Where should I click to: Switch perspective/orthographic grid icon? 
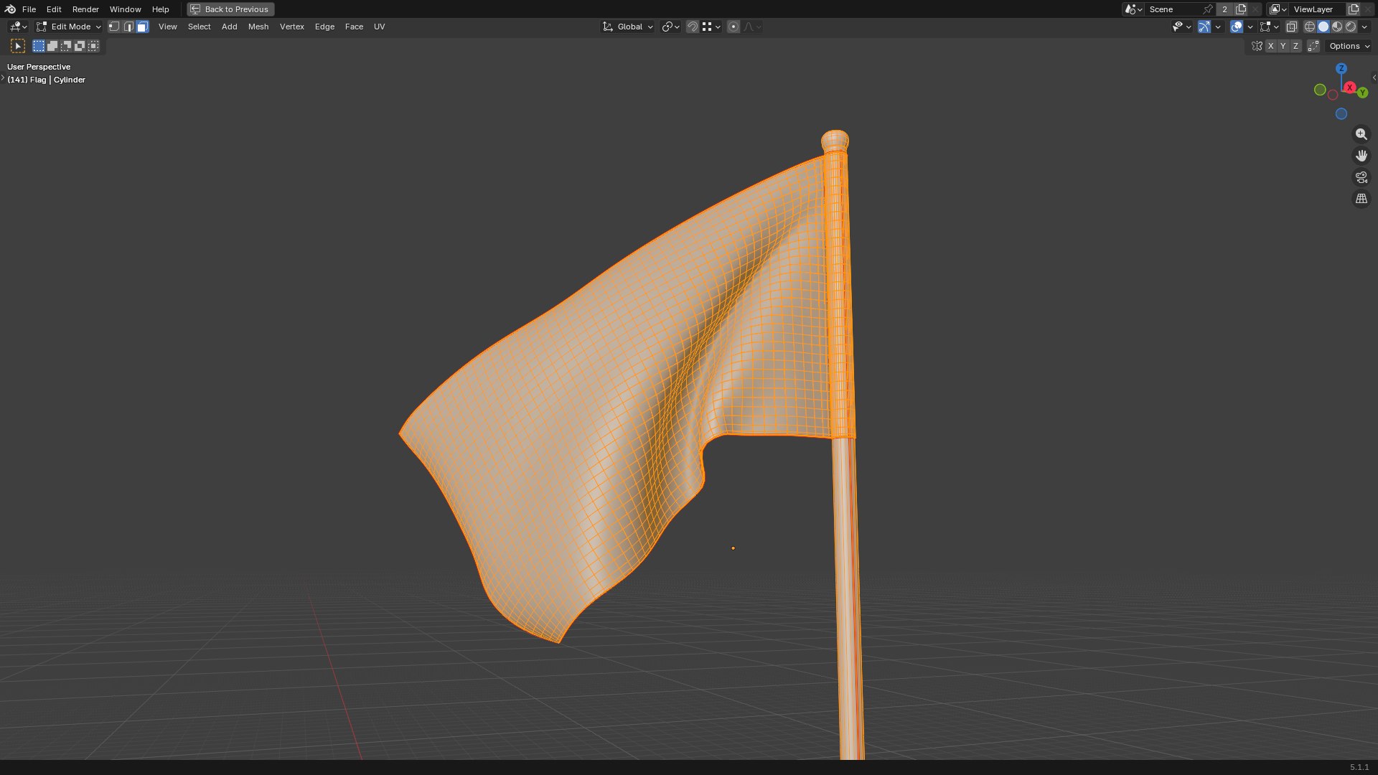coord(1361,199)
